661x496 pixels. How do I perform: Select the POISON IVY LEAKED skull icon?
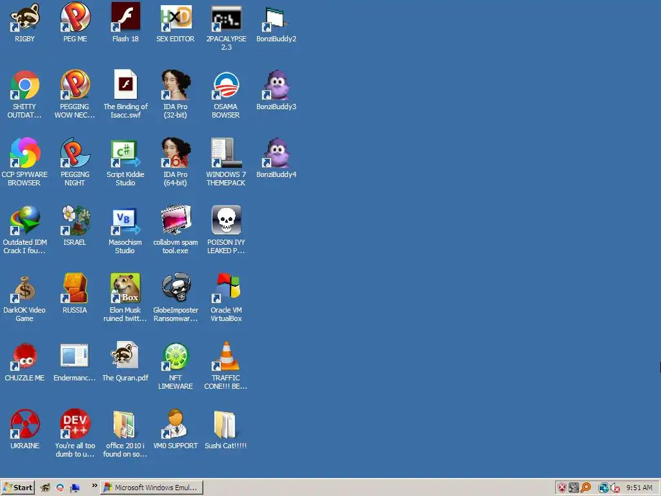pos(226,220)
